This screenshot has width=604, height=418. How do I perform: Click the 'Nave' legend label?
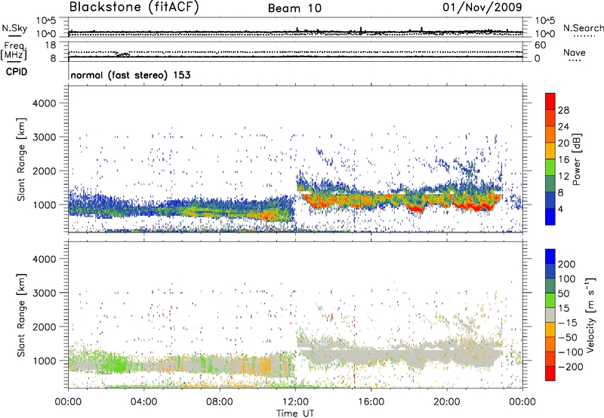tap(575, 52)
